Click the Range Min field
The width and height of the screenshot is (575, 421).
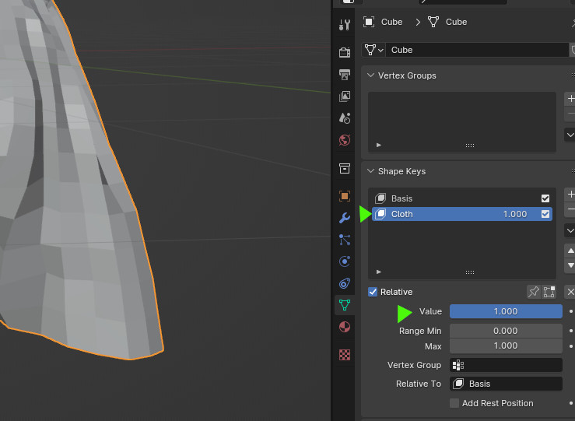coord(506,331)
